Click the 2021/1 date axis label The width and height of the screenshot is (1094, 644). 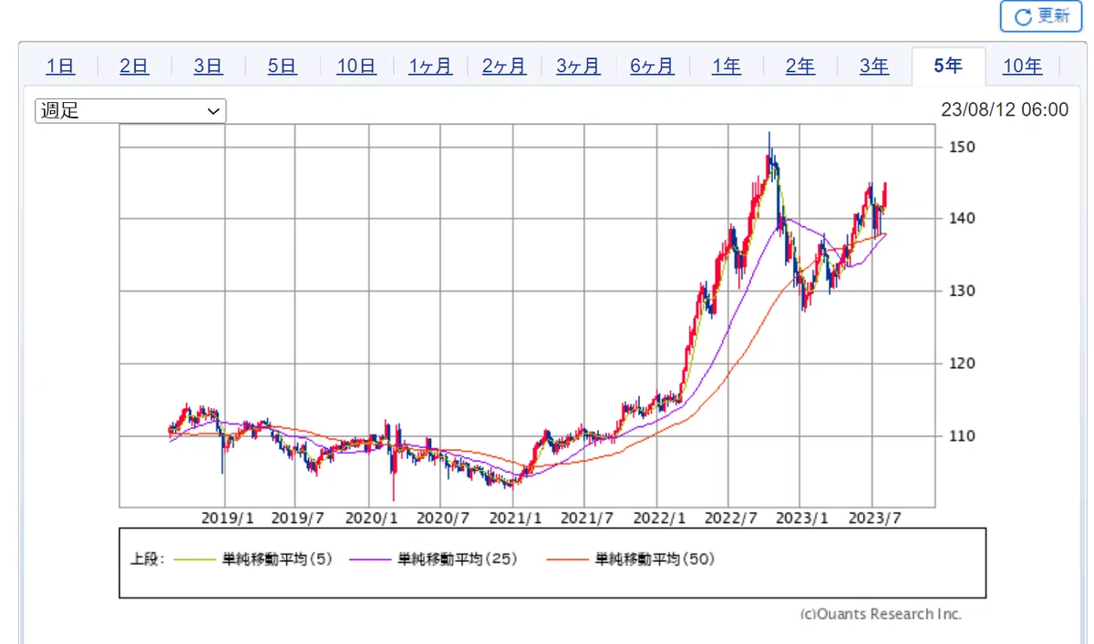(514, 518)
